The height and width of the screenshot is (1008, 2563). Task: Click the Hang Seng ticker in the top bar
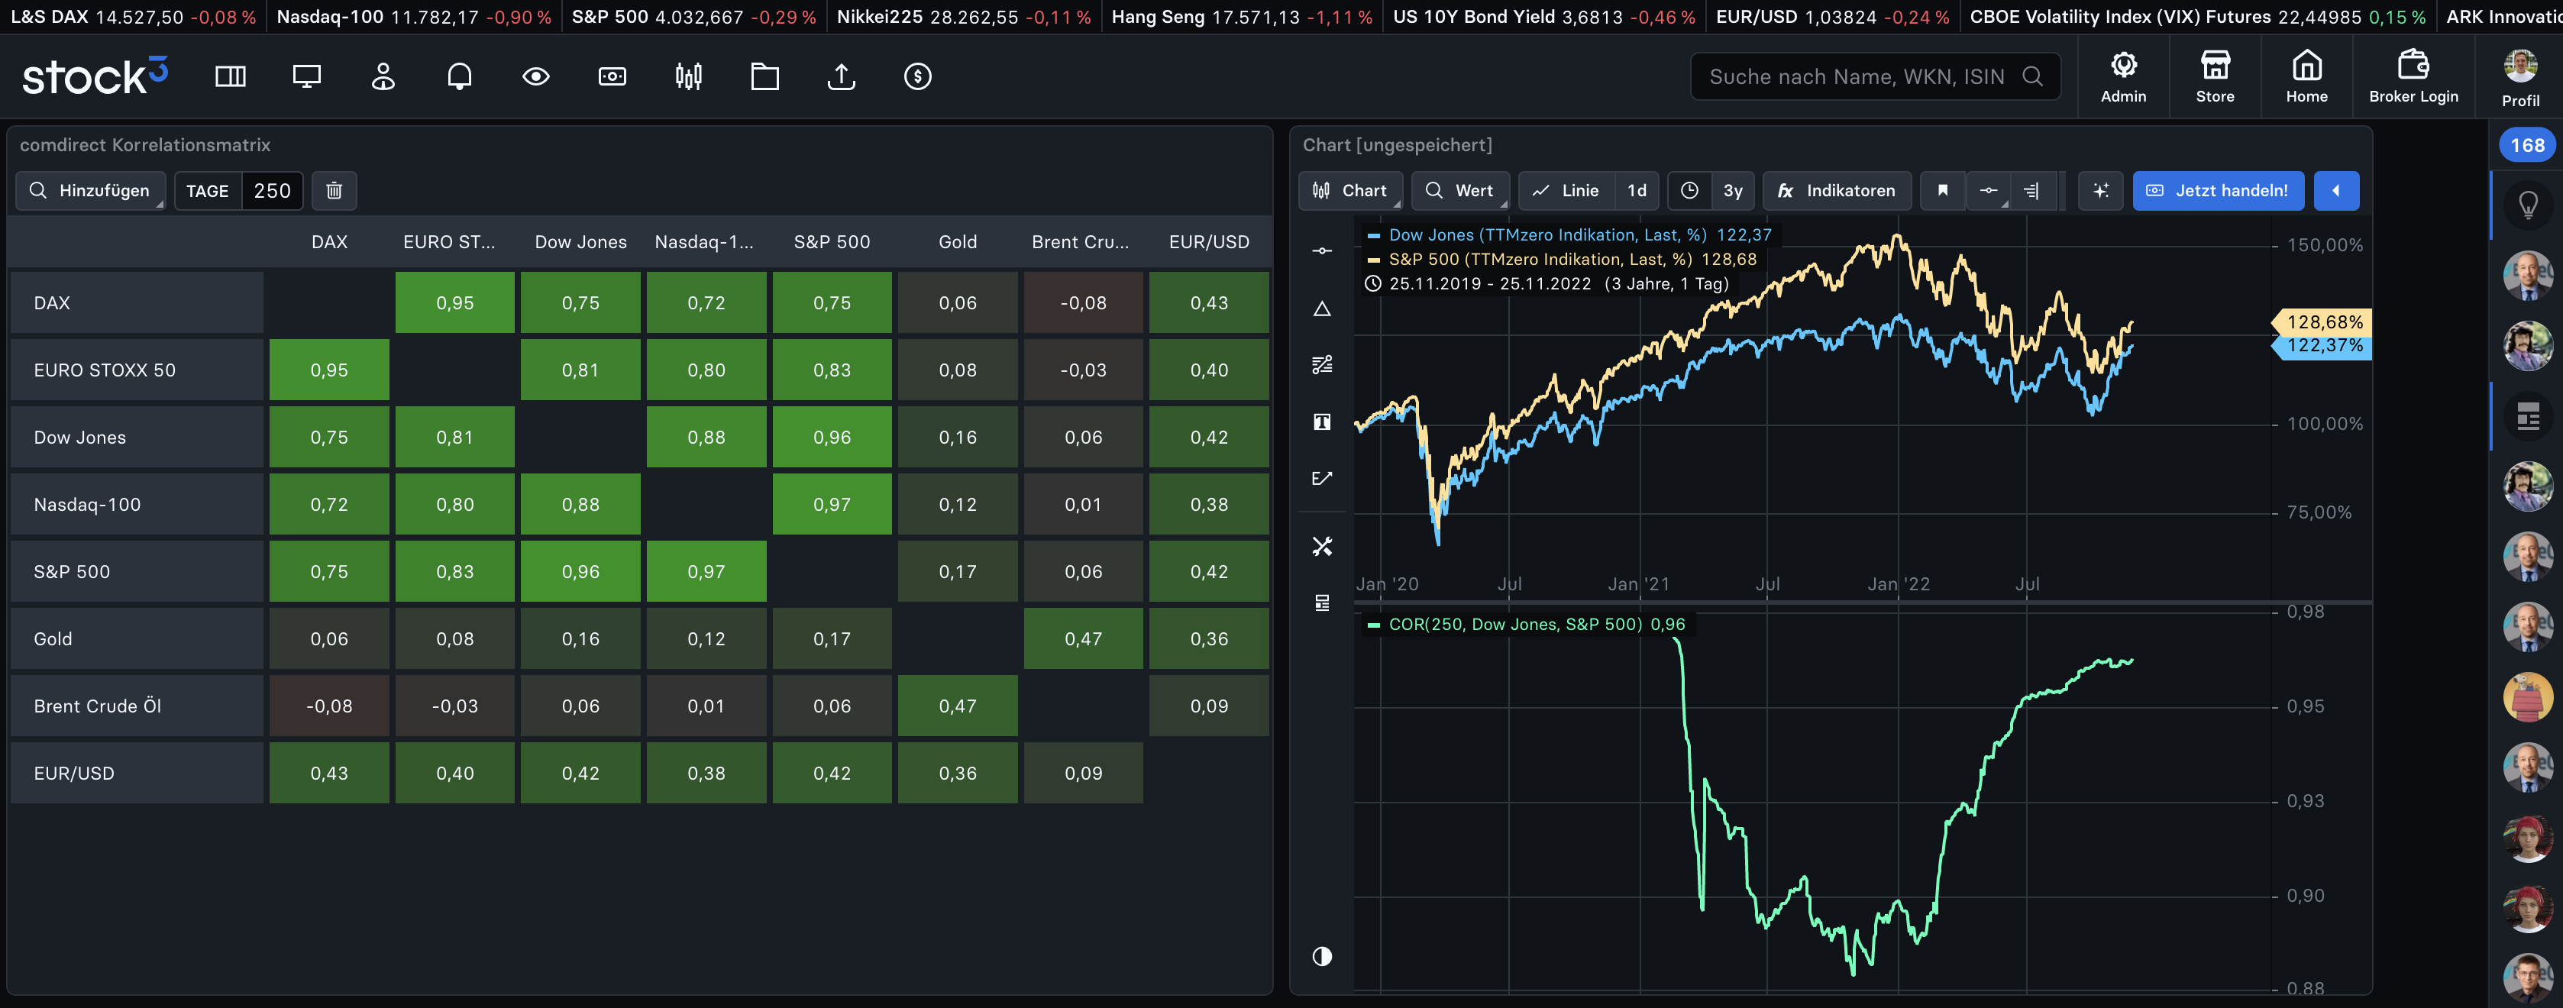coord(1241,17)
